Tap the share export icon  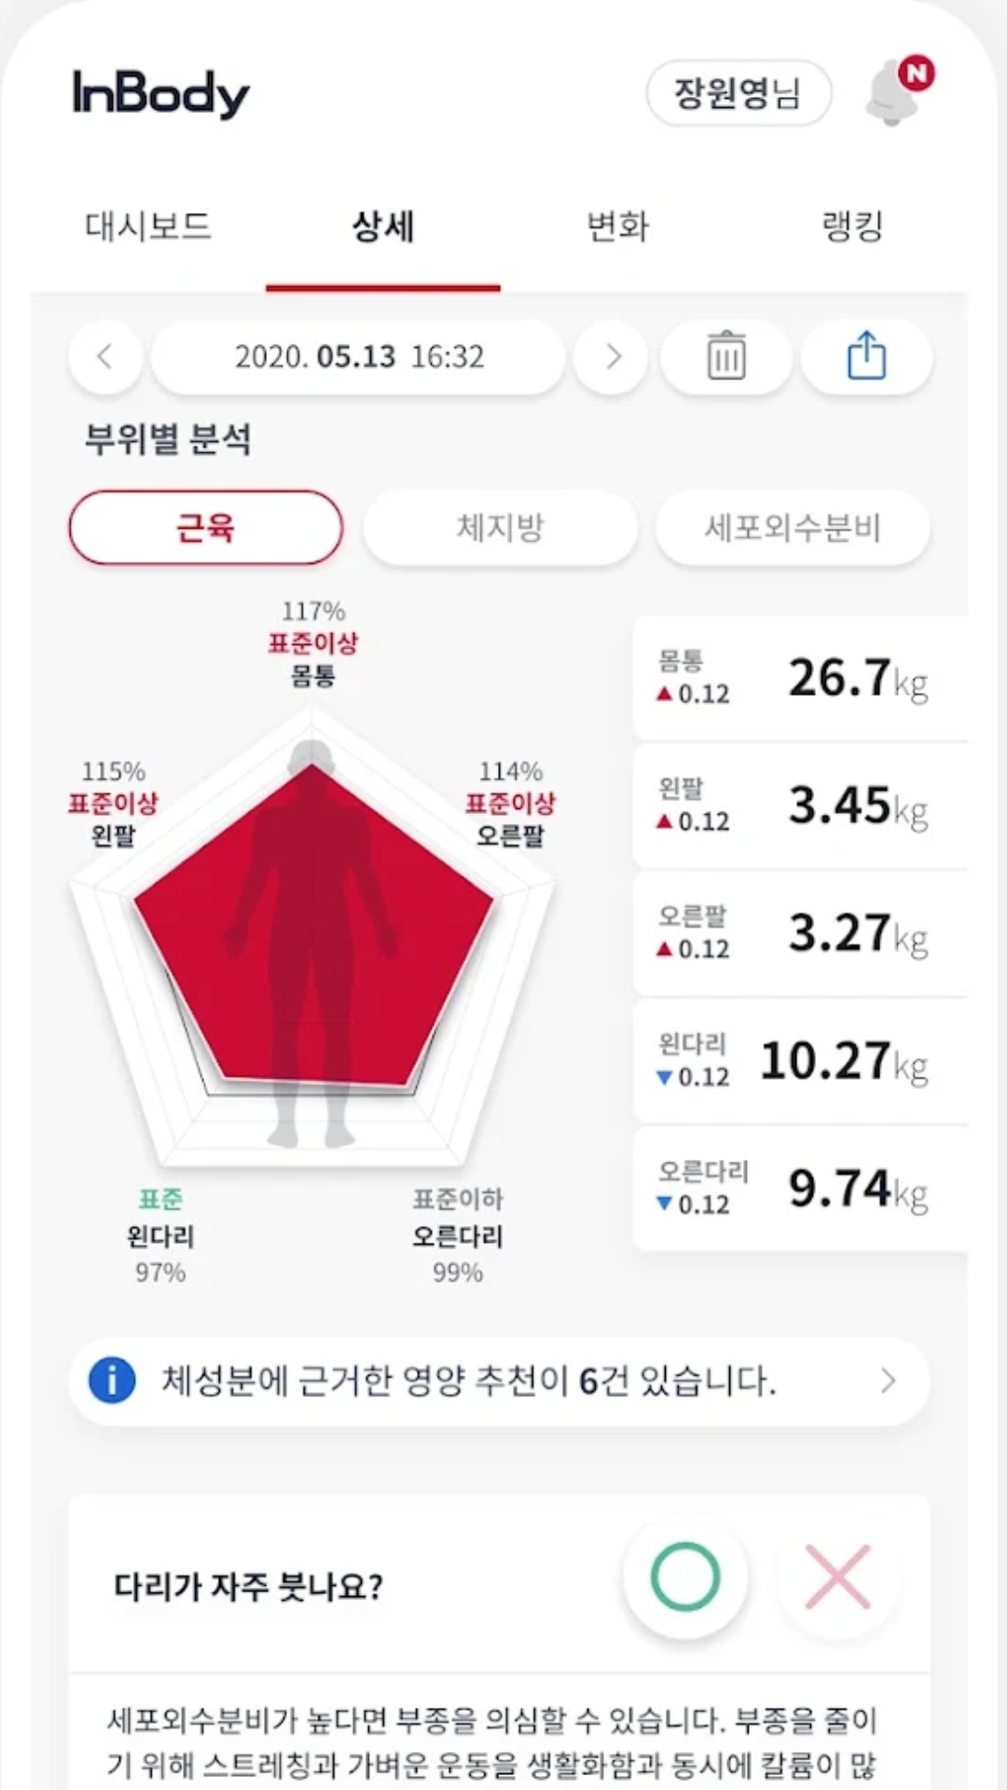pos(866,356)
